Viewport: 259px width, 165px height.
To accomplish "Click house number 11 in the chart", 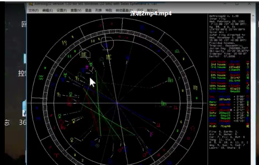I will tap(69, 56).
